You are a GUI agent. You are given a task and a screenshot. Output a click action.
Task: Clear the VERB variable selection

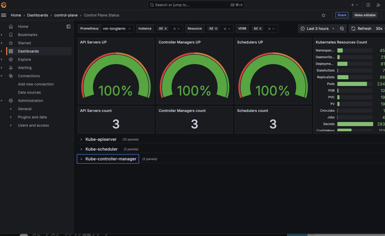[269, 29]
